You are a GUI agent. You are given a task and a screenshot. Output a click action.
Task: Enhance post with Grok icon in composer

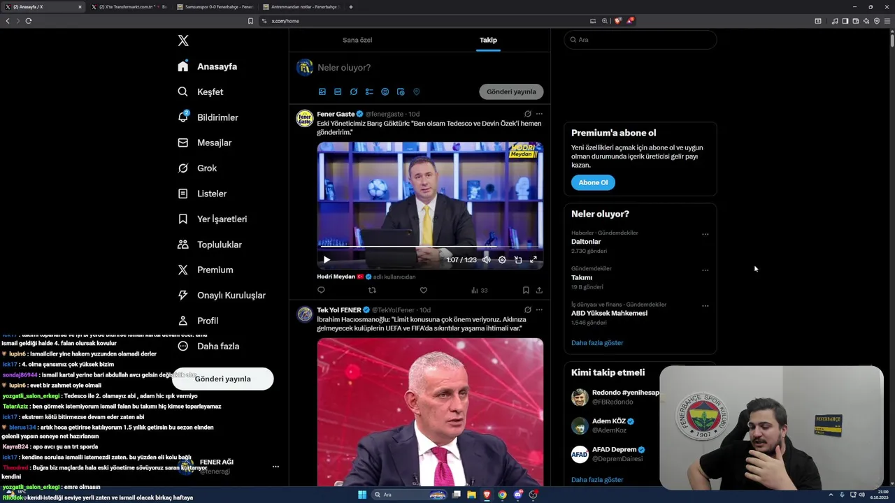click(x=354, y=92)
